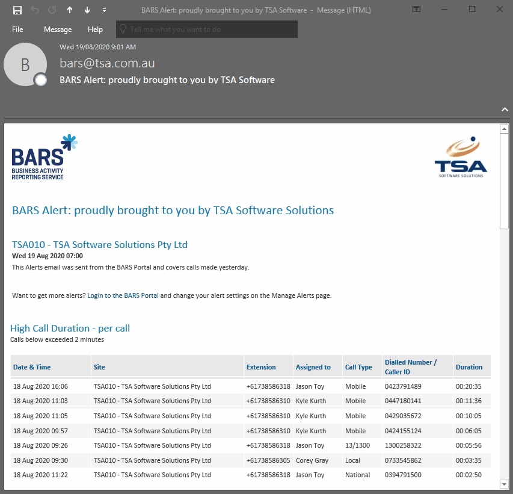Screen dimensions: 513x494
Task: Click the 18 Aug 2020 16:06 cell
Action: point(40,386)
